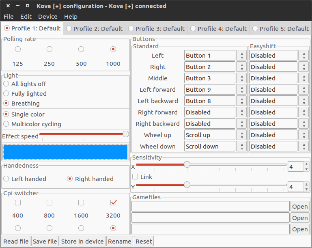Open the Right button Standard dropdown
312x248 pixels.
pyautogui.click(x=210, y=67)
